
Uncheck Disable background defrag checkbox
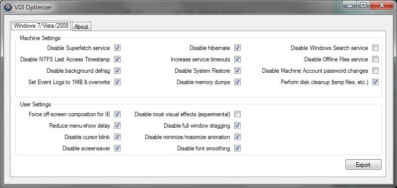(117, 71)
